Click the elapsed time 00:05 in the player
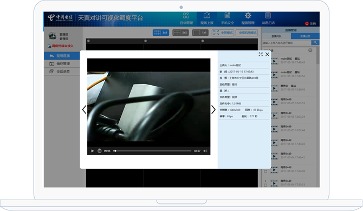Viewport: 363px width, 211px height. tap(107, 151)
